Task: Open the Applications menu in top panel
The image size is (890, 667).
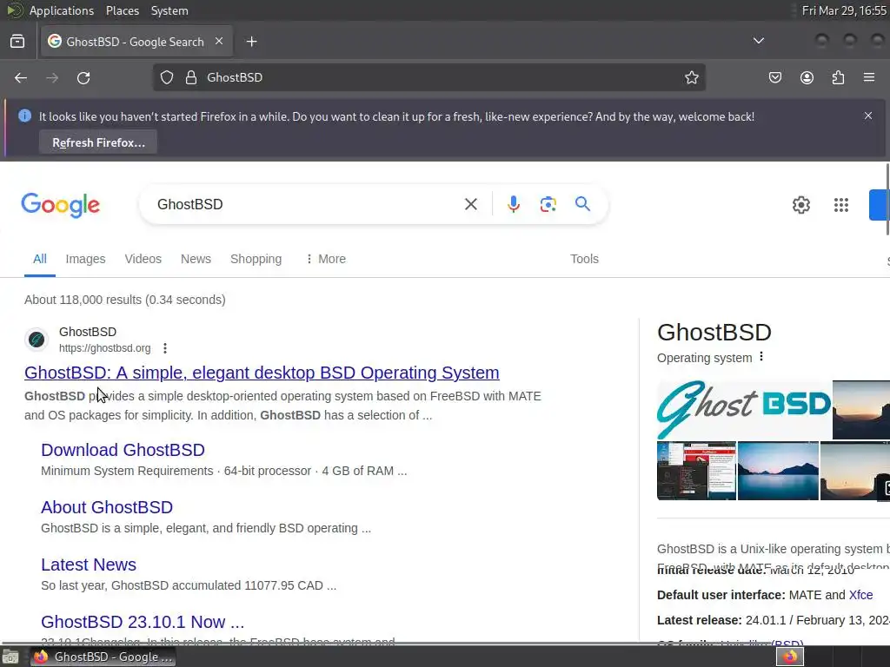Action: click(62, 10)
